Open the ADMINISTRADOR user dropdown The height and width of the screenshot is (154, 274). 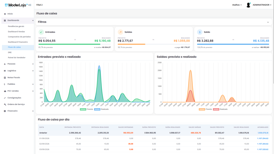coord(262,5)
